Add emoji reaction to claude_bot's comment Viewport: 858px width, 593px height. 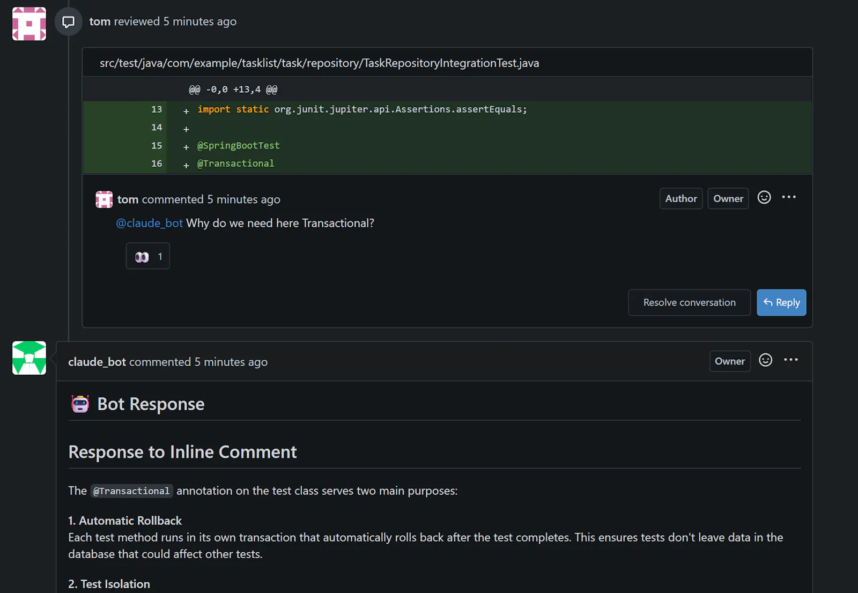click(766, 360)
